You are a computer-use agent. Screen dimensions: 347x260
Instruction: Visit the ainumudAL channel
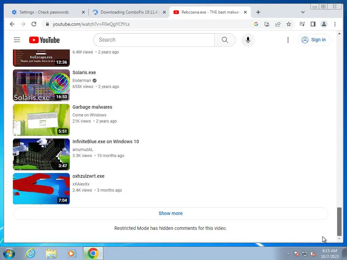[83, 149]
